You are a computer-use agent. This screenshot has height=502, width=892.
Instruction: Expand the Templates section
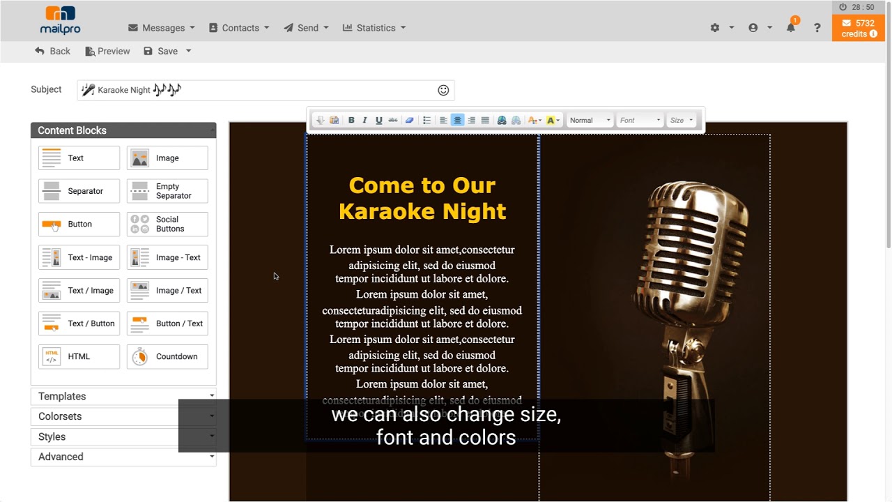coord(123,396)
